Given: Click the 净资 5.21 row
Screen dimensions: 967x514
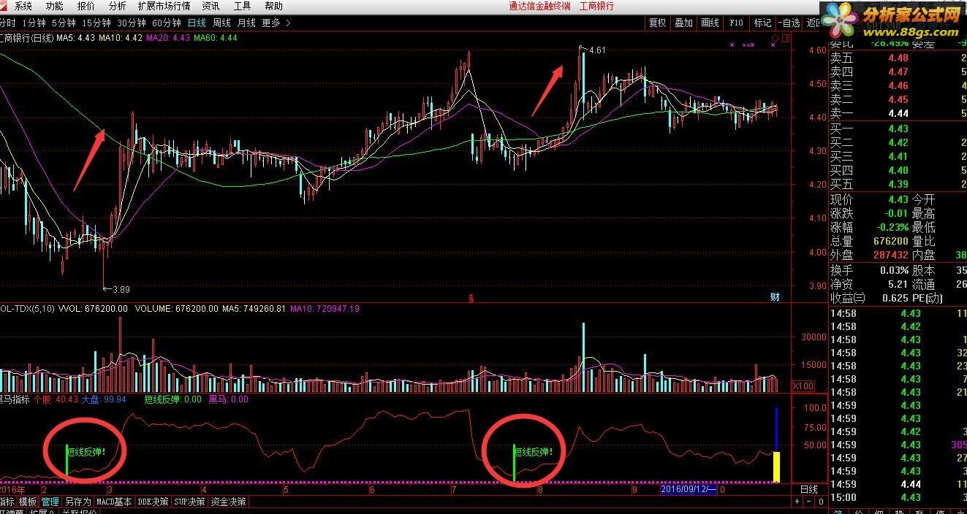Looking at the screenshot, I should tap(870, 284).
